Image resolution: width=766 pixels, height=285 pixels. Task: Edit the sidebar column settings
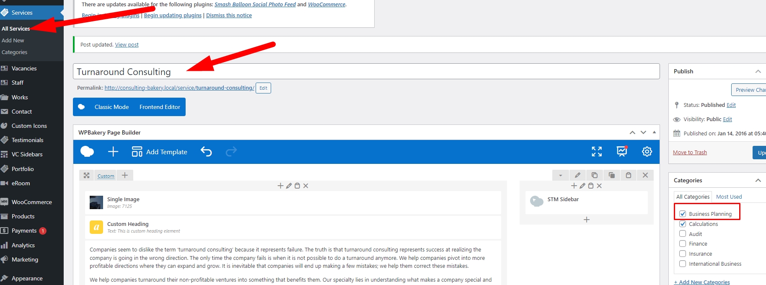582,186
